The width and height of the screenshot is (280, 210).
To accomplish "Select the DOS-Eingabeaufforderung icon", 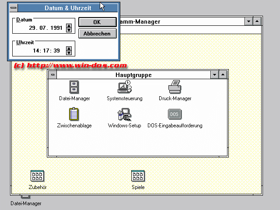I will coord(175,114).
